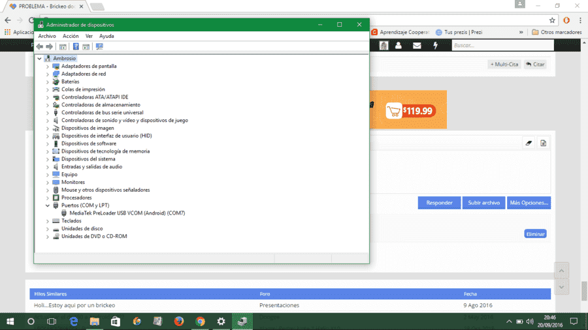Click the Unidades de DVD o CD-ROM icon
588x330 pixels.
point(56,236)
